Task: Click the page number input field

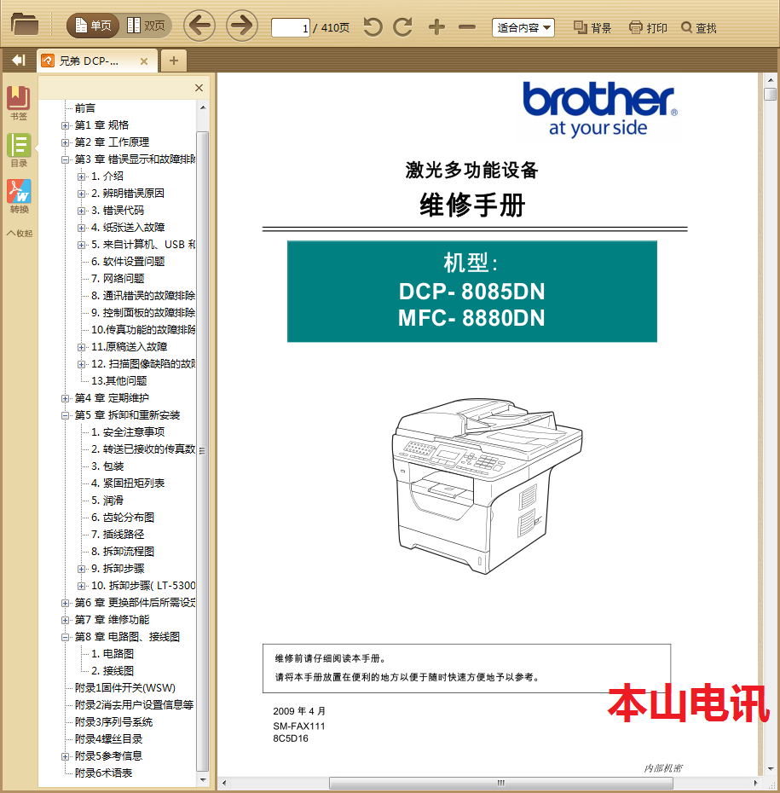Action: pyautogui.click(x=291, y=27)
